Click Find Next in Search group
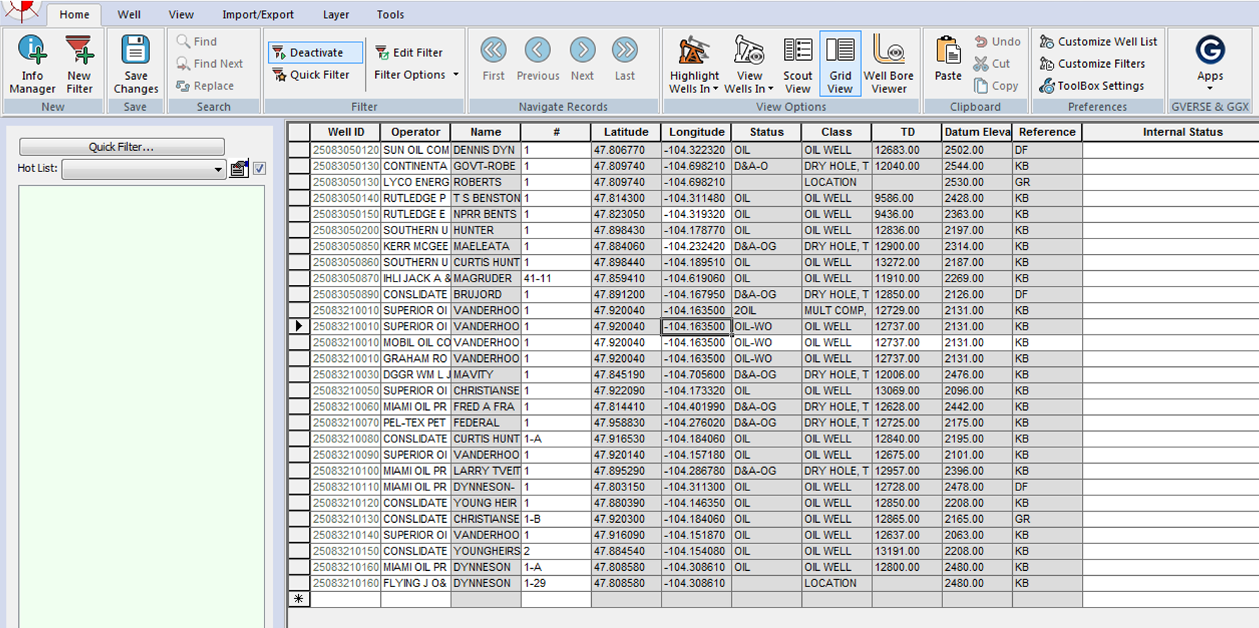 209,64
